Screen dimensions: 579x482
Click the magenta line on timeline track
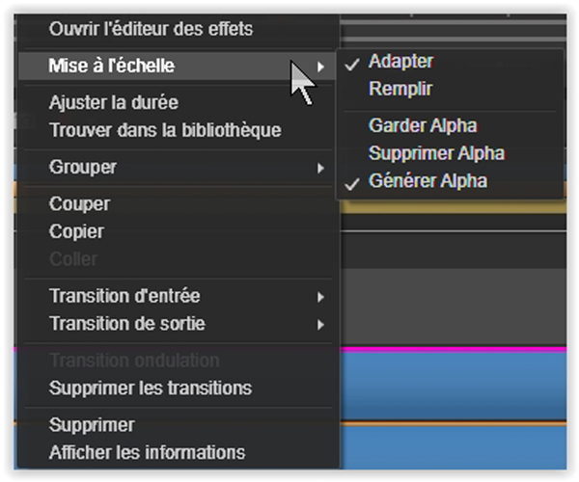click(x=454, y=349)
